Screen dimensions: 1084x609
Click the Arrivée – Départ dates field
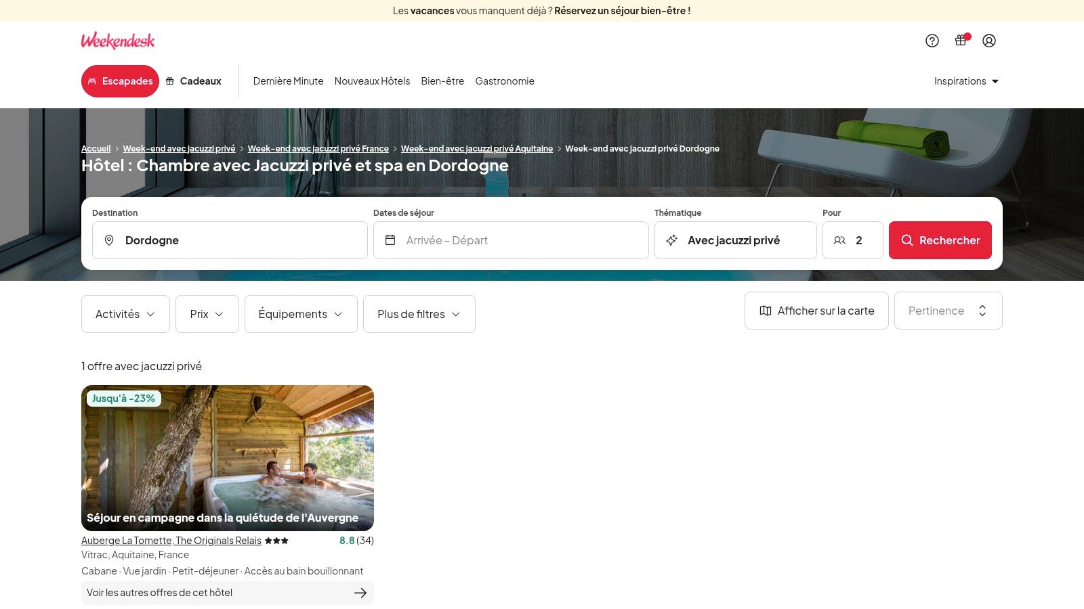(x=511, y=240)
